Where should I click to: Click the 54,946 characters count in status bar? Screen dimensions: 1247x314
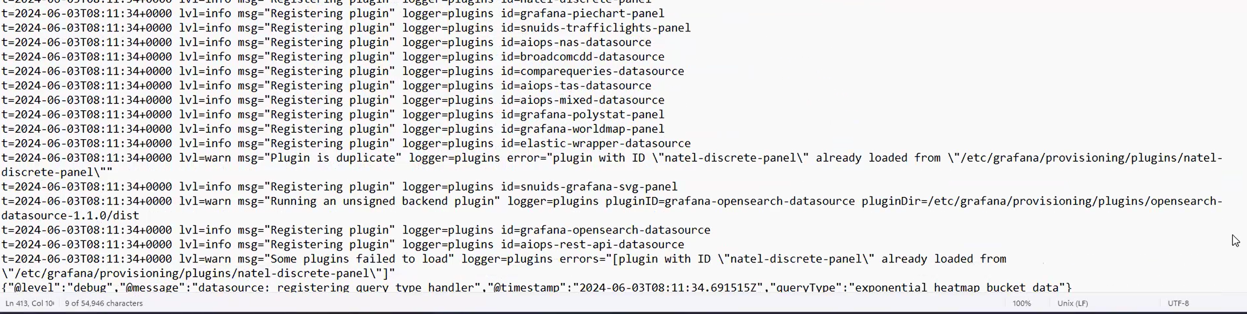[x=104, y=303]
